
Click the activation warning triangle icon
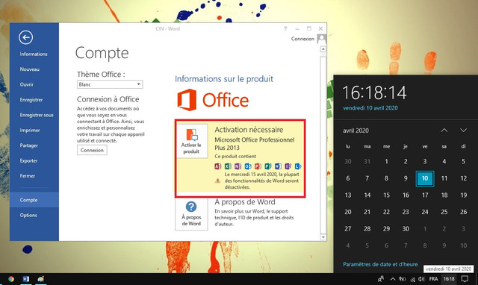(217, 181)
